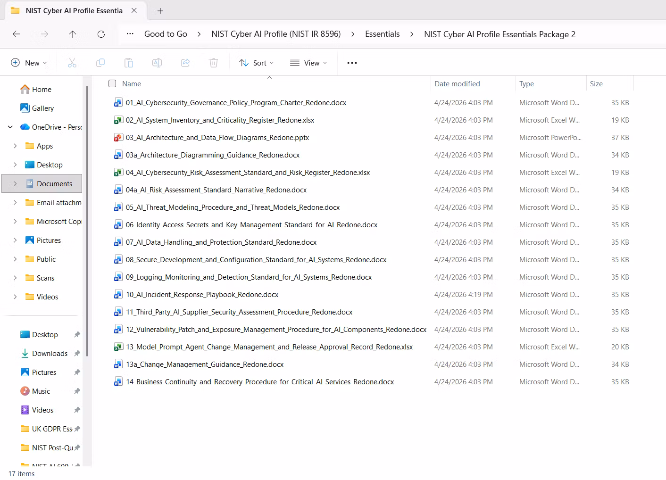Collapse the OneDrive tree node

10,127
